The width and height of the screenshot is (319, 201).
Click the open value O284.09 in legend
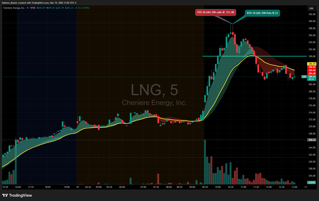(41, 8)
